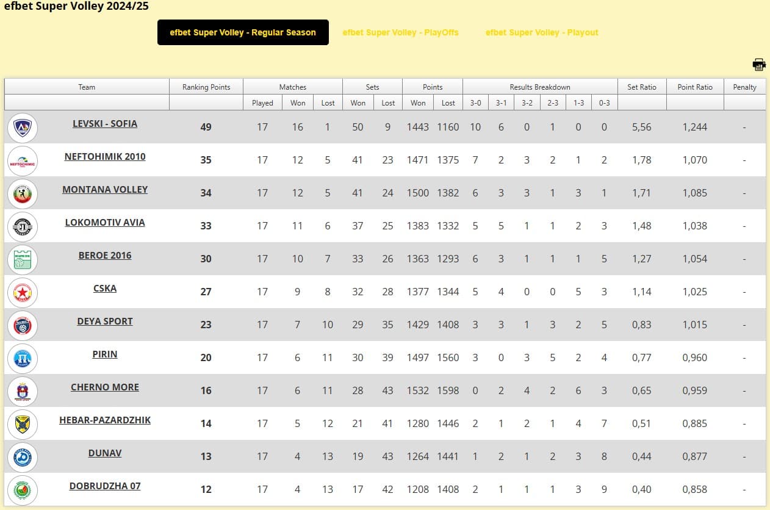This screenshot has width=770, height=510.
Task: Click the Ranking Points column header
Action: point(206,87)
